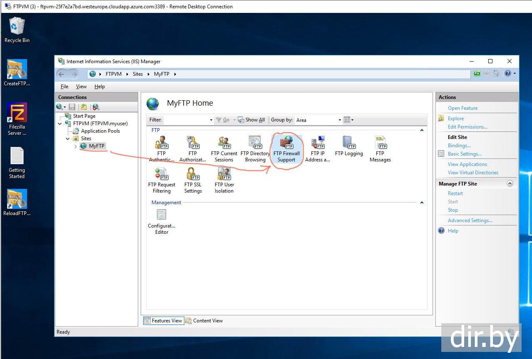Open the Group by Area dropdown

pyautogui.click(x=318, y=120)
